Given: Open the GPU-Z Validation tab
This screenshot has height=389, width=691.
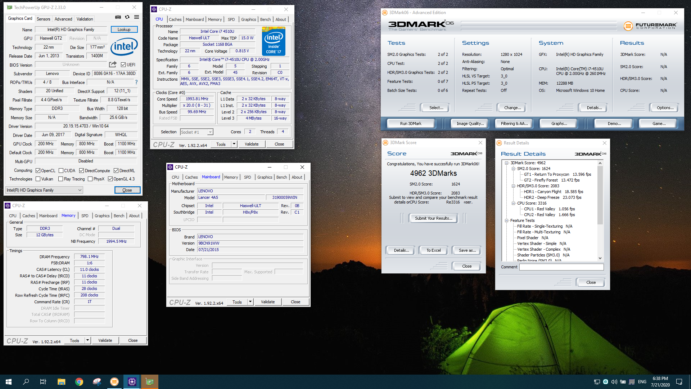Looking at the screenshot, I should click(85, 19).
